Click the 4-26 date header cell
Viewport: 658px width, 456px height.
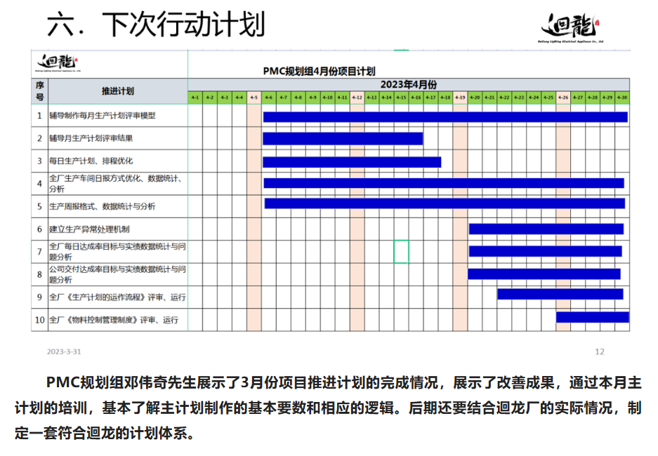563,98
